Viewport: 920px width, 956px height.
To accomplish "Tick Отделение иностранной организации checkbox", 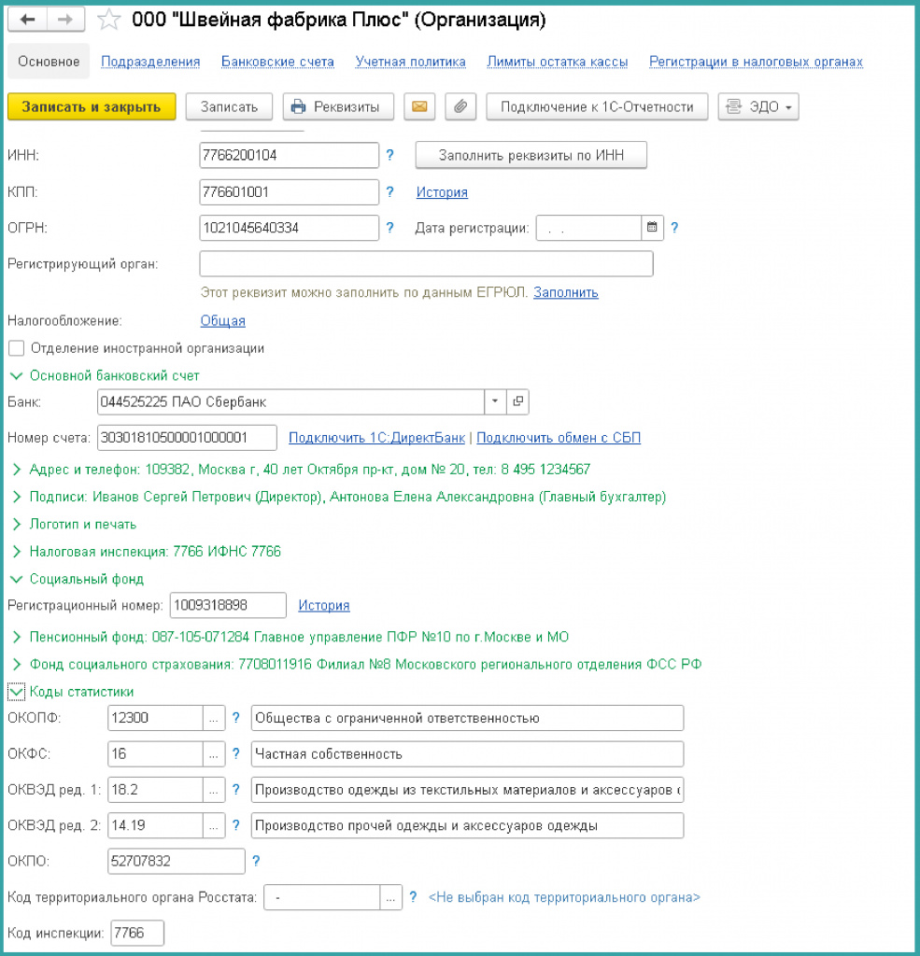I will pos(17,348).
